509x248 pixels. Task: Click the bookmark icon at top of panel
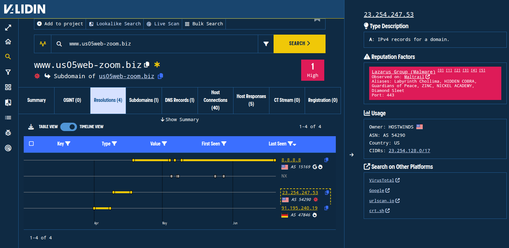point(317,20)
